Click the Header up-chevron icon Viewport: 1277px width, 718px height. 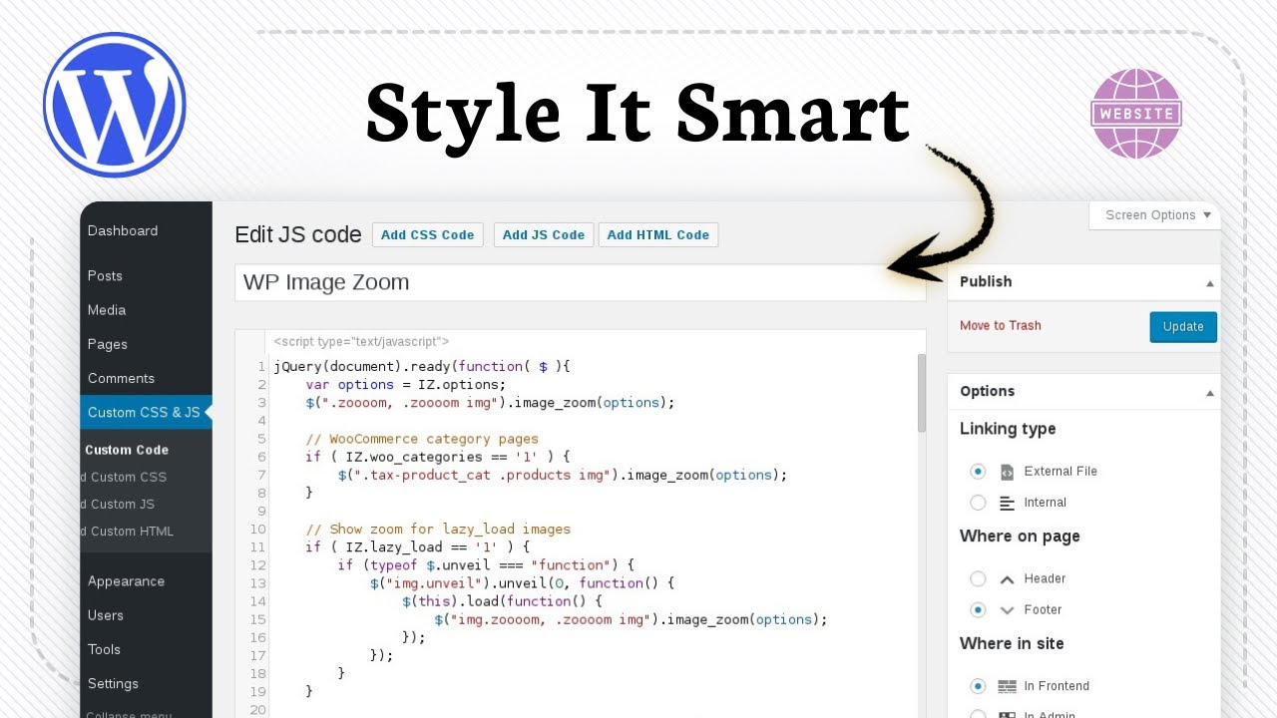coord(1007,578)
